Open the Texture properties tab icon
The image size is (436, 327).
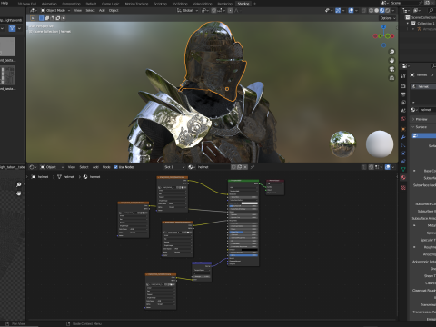click(403, 188)
